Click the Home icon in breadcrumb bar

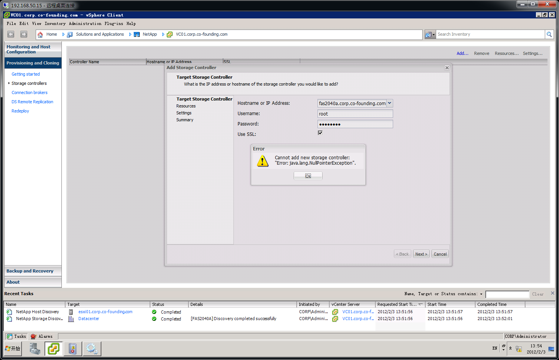click(40, 35)
